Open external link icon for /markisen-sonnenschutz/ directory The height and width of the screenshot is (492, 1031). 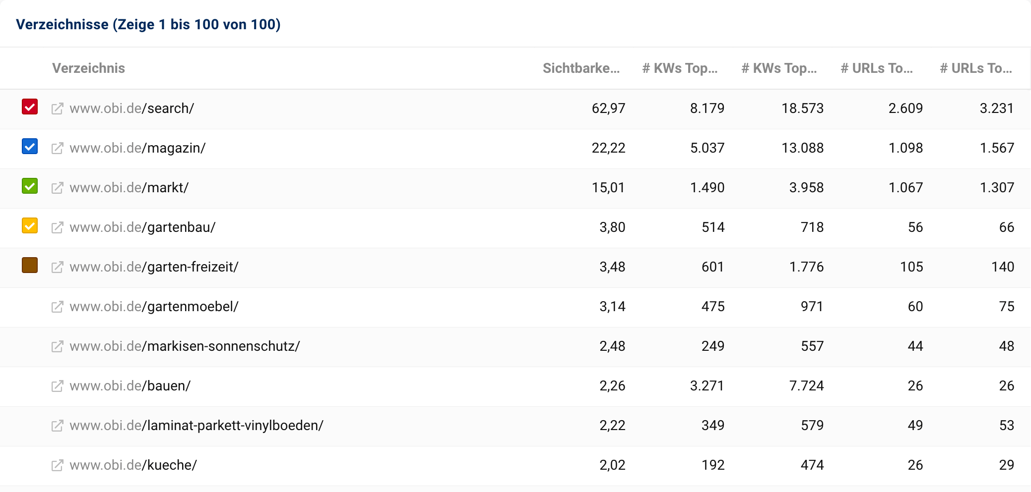(58, 346)
